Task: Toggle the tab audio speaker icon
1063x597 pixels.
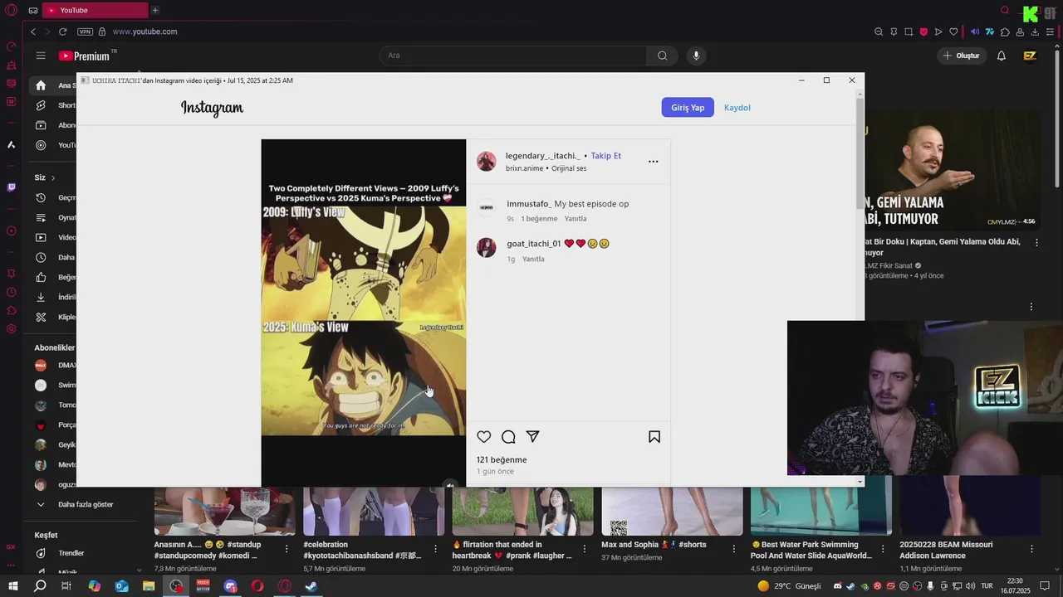Action: click(975, 32)
